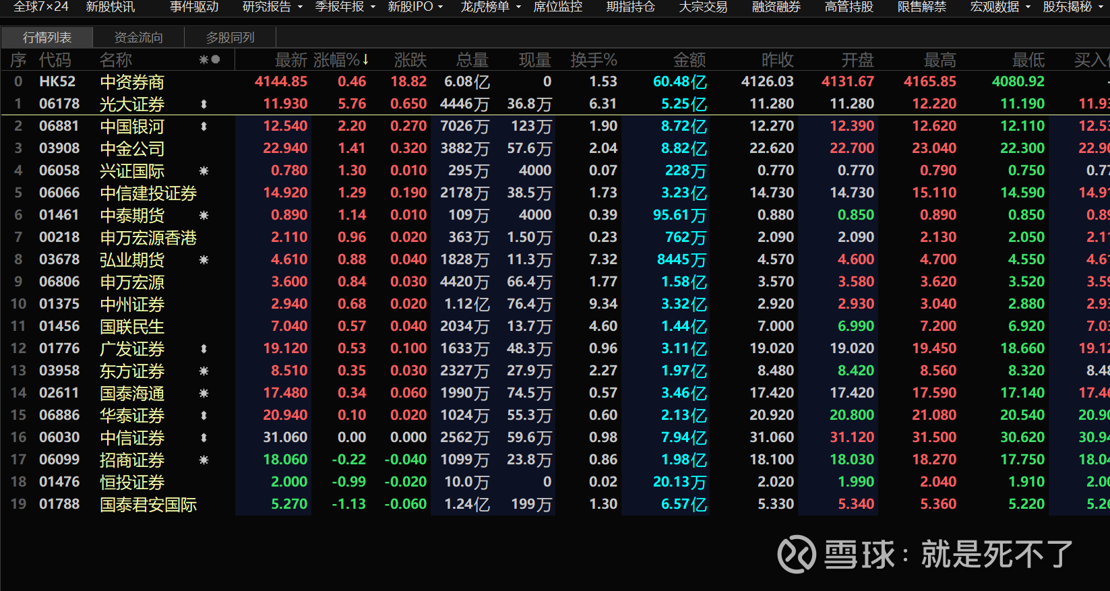Screen dimensions: 1110x591
Task: Open the 限售解禁 menu item
Action: pos(922,7)
